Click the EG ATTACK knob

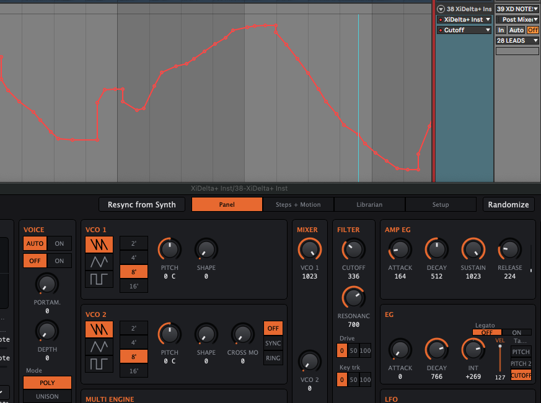tap(400, 350)
